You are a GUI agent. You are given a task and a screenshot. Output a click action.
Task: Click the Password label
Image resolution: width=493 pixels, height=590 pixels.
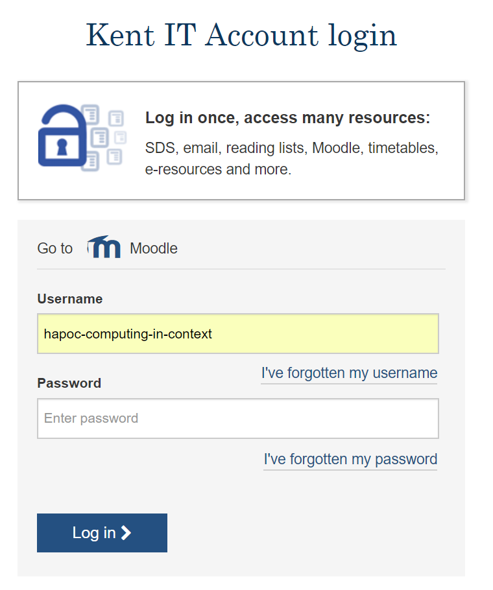pos(69,383)
